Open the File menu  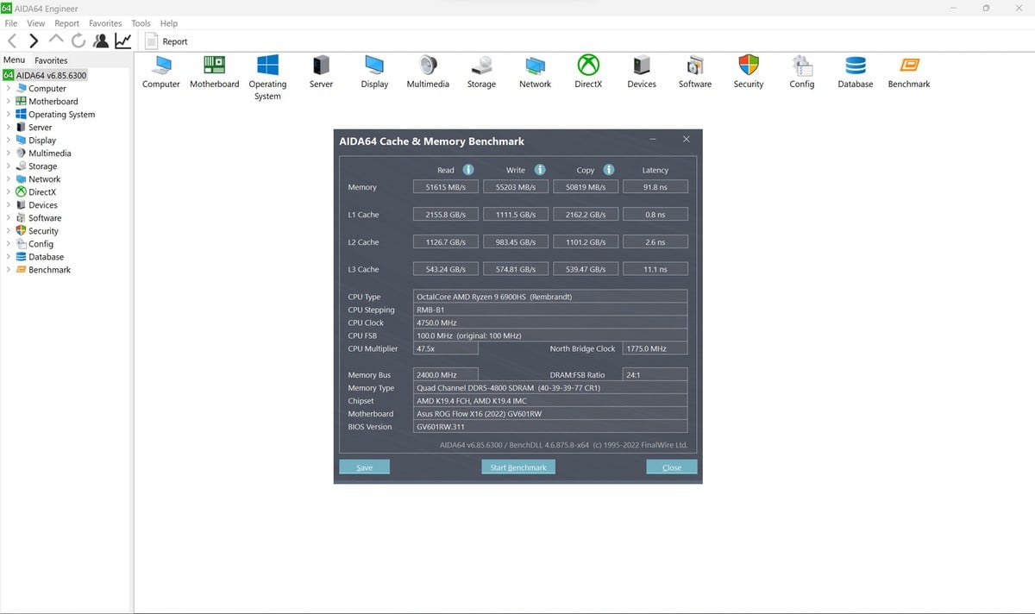[11, 23]
